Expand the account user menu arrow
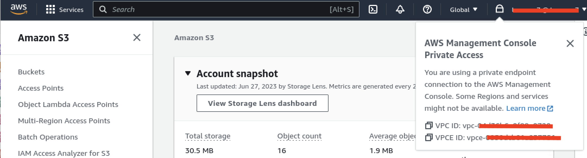The image size is (587, 158). coord(584,10)
